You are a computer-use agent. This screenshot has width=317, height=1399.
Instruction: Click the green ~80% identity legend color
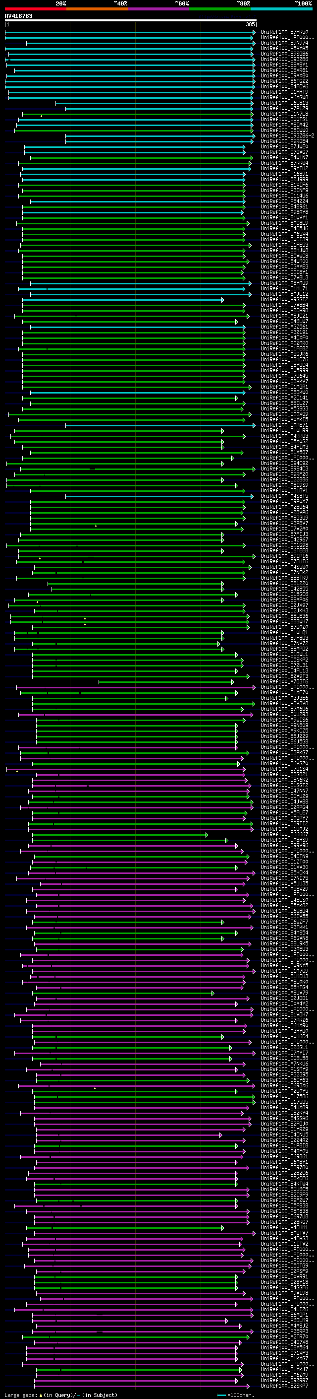click(x=219, y=9)
